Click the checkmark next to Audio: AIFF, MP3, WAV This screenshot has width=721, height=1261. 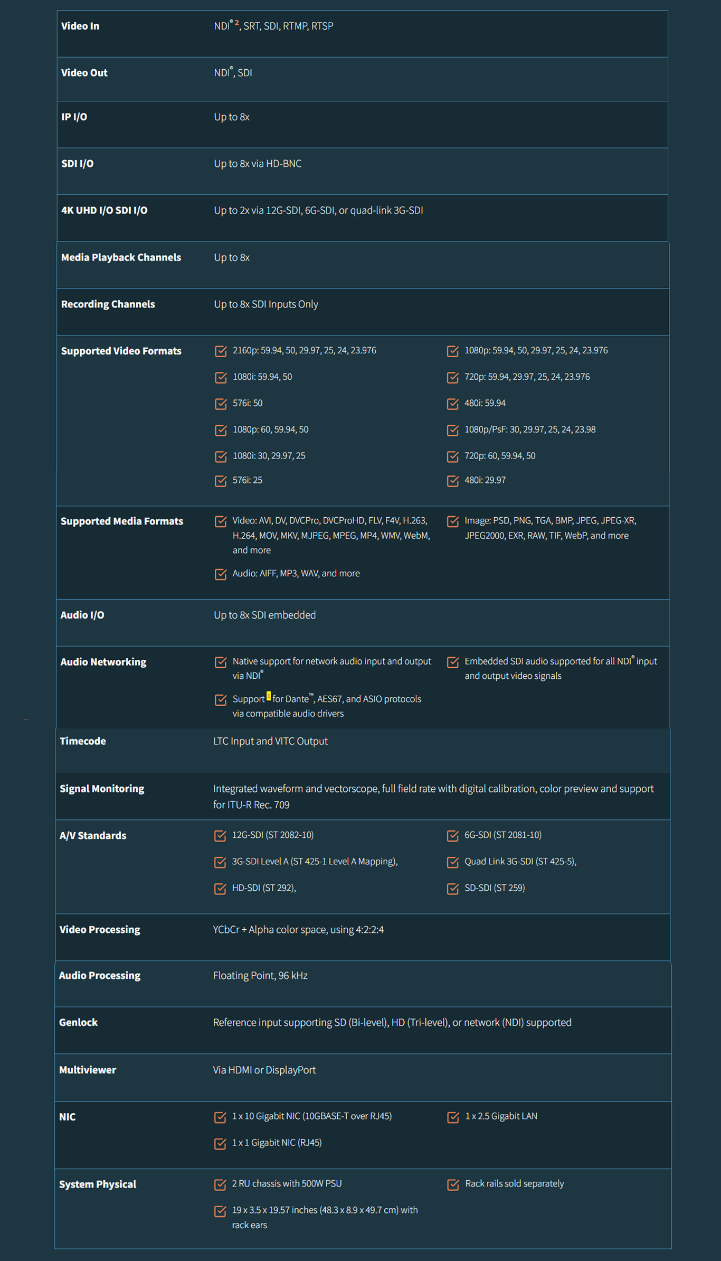[x=221, y=574]
